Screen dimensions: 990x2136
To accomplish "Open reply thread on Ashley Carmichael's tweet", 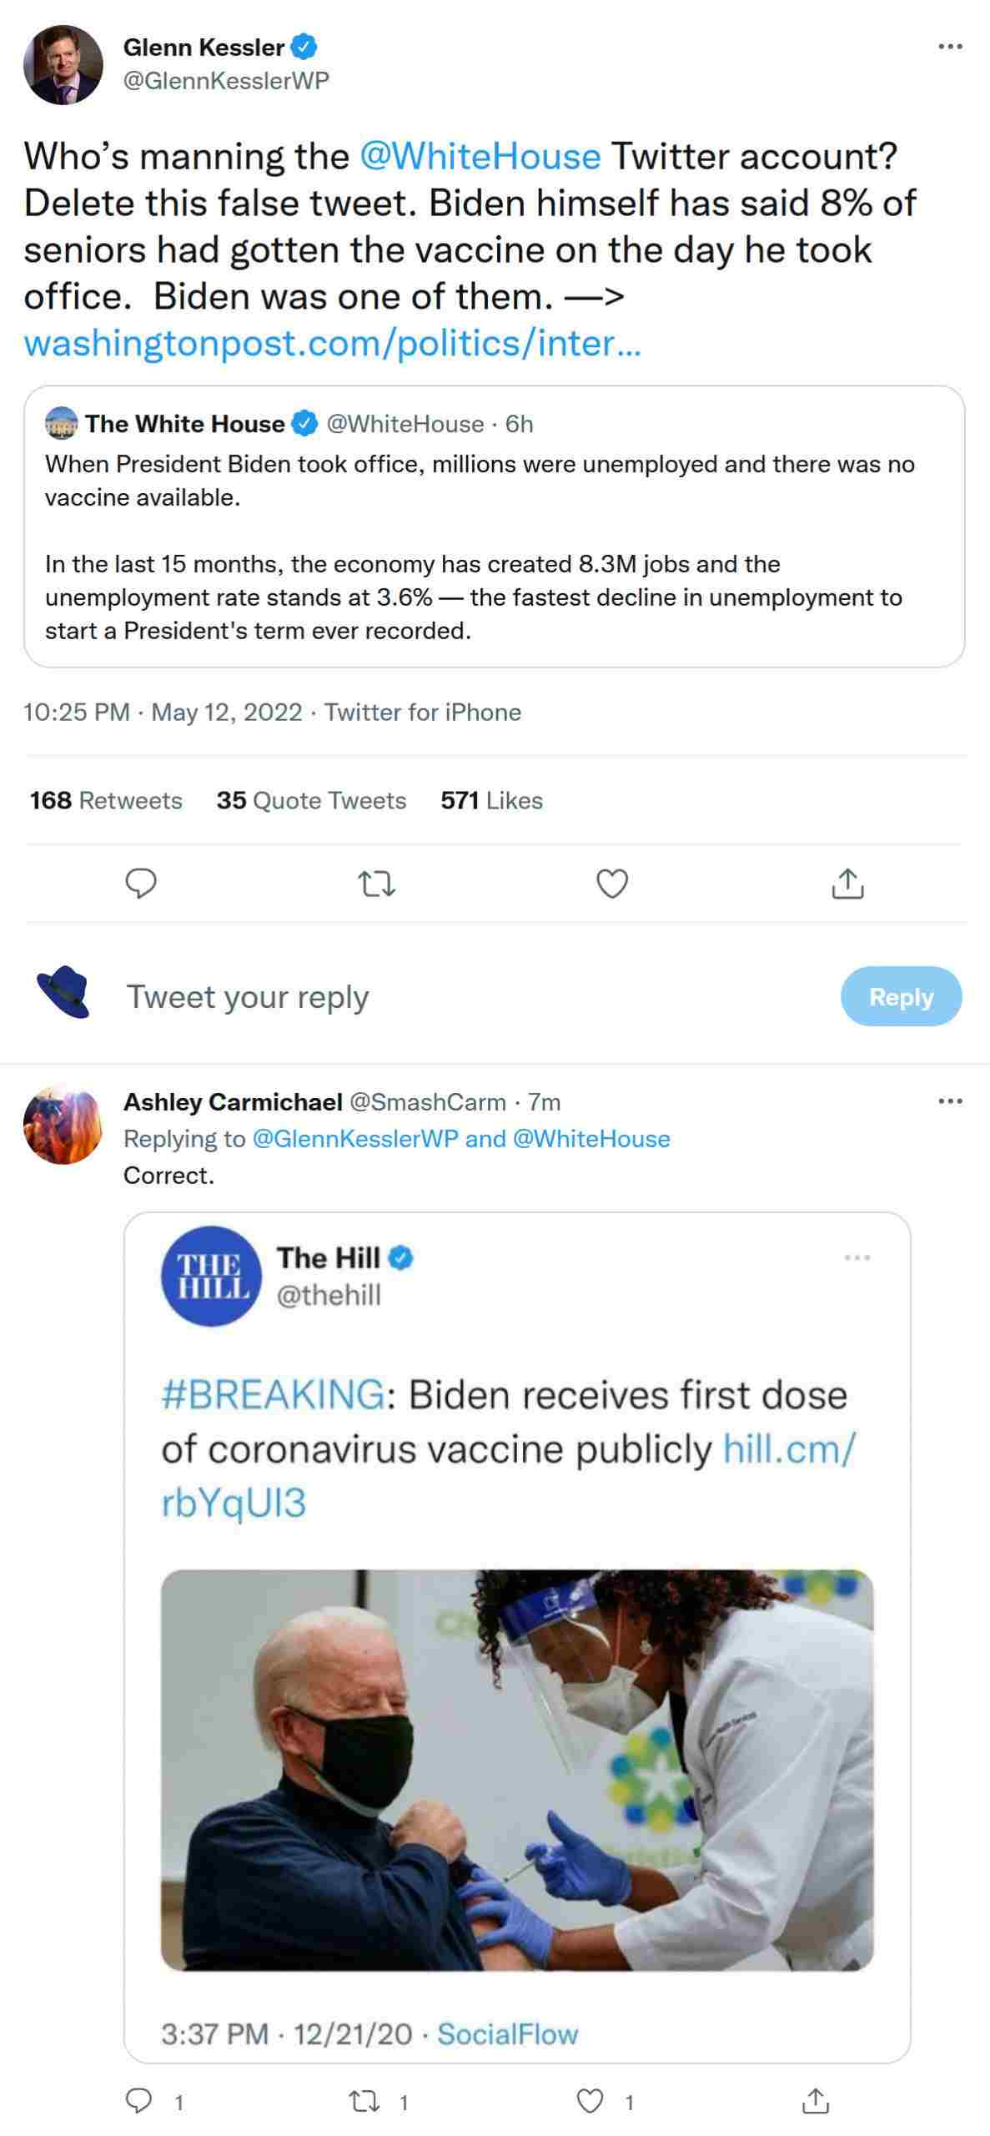I will pyautogui.click(x=140, y=2101).
